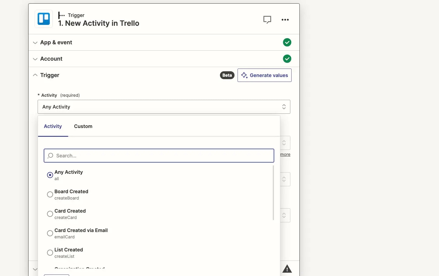This screenshot has width=439, height=276.
Task: Collapse the Trigger section chevron
Action: 35,75
